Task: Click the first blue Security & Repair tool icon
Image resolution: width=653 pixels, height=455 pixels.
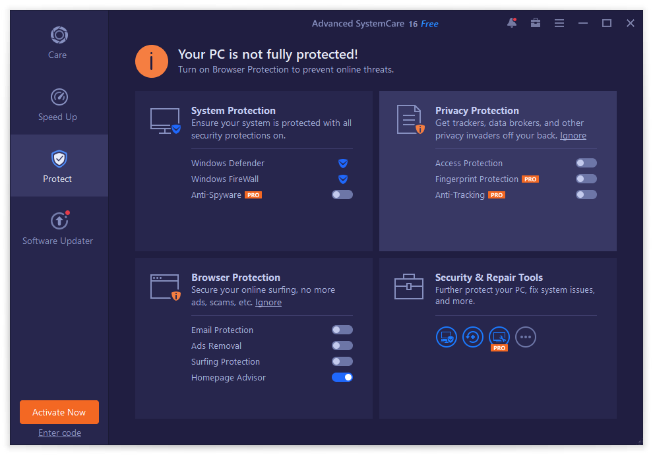Action: click(447, 337)
